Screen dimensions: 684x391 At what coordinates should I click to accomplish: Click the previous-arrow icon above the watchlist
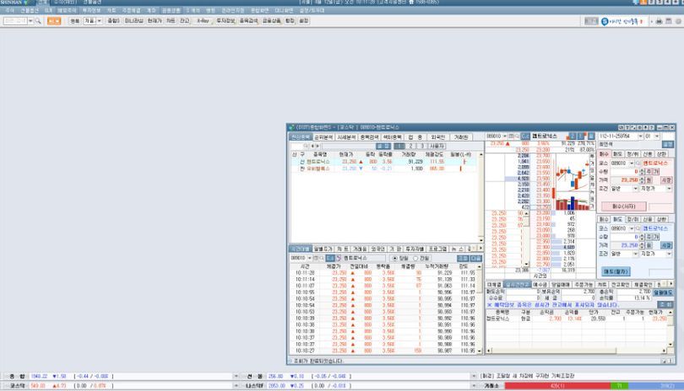[x=312, y=147]
